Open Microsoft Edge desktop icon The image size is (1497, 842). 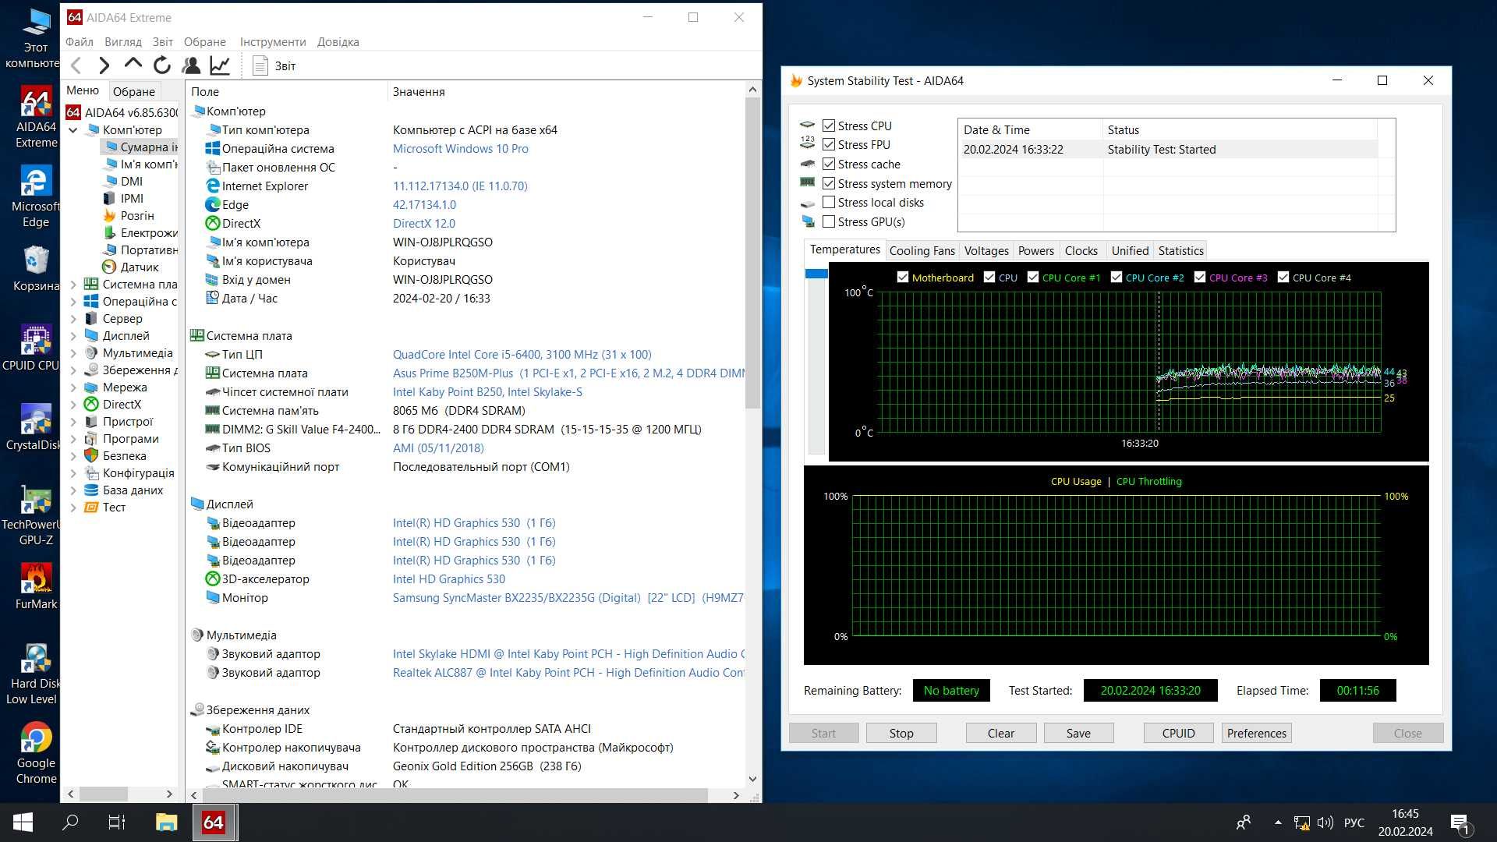point(36,196)
